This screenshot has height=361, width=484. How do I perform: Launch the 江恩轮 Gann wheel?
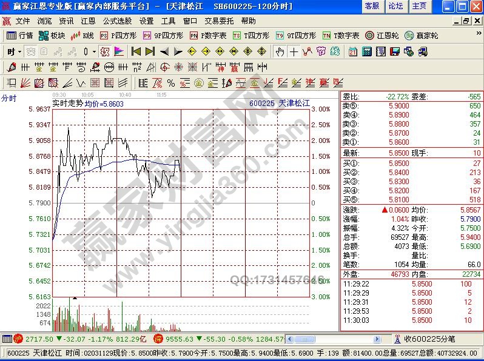pos(383,36)
